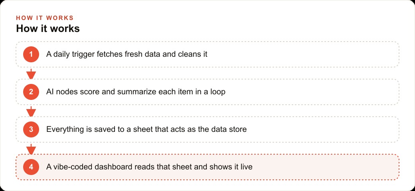The height and width of the screenshot is (191, 415).
Task: Click the number 3 circle badge
Action: [x=31, y=129]
